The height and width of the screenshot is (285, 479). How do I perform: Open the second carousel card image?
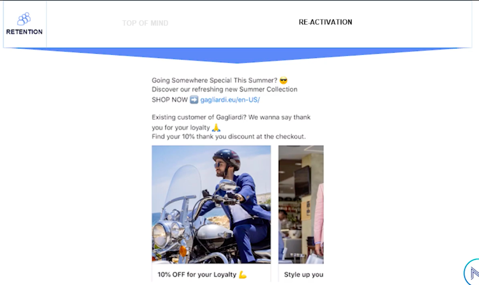[x=301, y=204]
